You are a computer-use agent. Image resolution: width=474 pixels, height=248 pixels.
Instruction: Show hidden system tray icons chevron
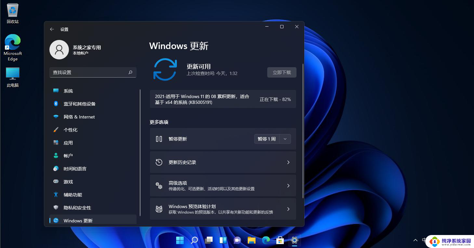(x=415, y=240)
